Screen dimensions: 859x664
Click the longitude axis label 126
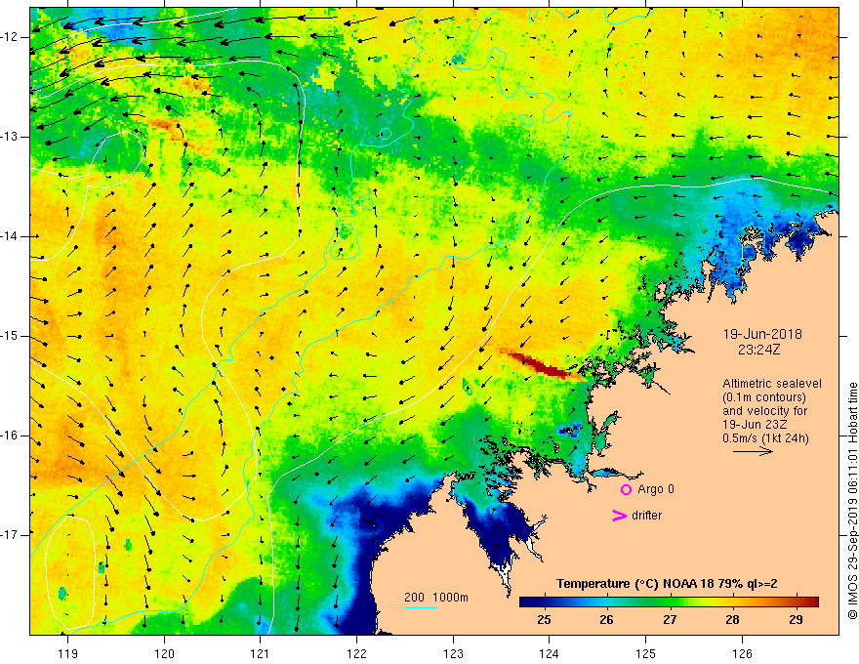point(742,653)
